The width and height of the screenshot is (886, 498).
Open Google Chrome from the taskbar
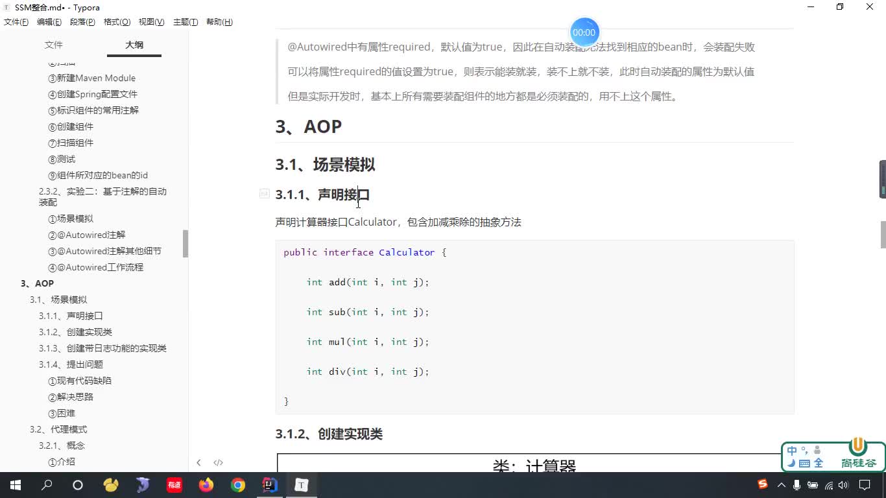pos(238,485)
